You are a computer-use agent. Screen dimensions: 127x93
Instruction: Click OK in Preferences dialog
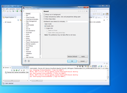(x=72, y=61)
